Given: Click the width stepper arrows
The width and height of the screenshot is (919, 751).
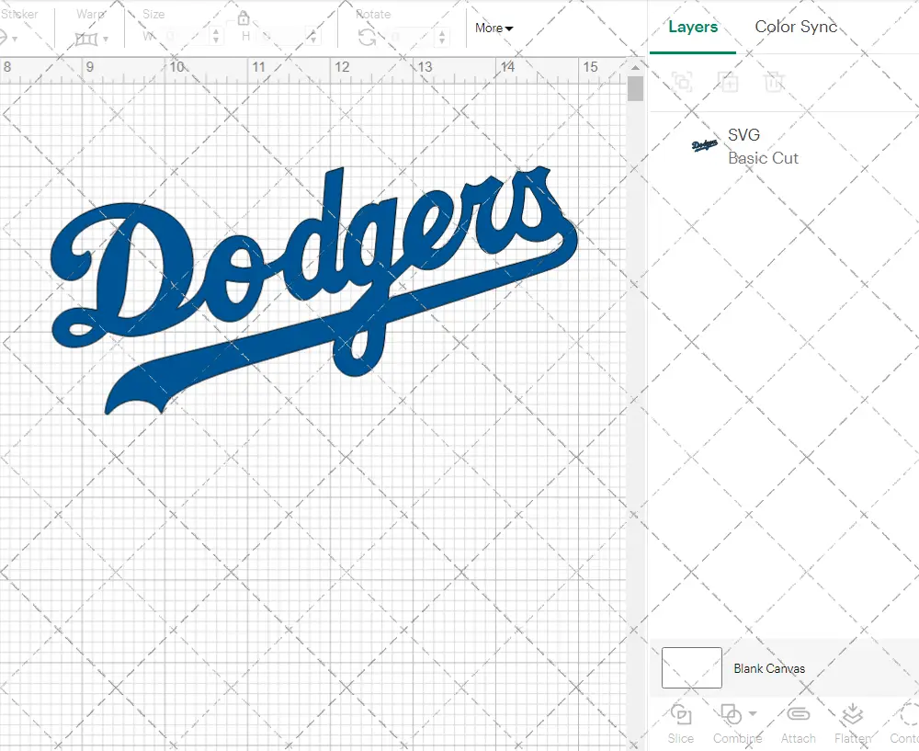Looking at the screenshot, I should pyautogui.click(x=216, y=37).
